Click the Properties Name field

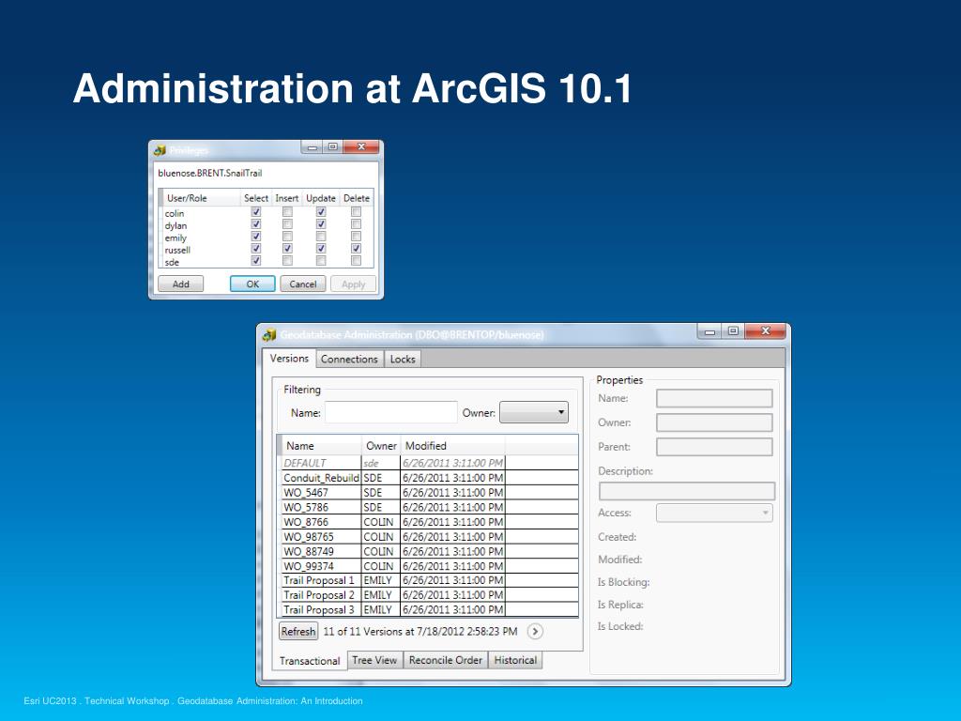pos(714,398)
